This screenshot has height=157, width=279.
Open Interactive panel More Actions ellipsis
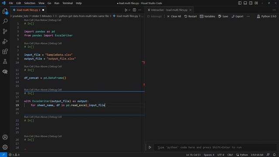(x=274, y=10)
